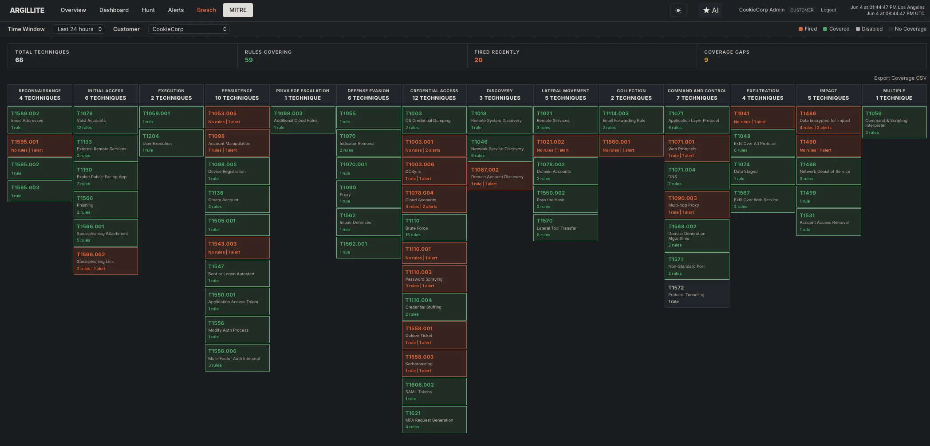The height and width of the screenshot is (446, 930).
Task: Open the T1070 Indicator Removal card
Action: coord(368,143)
